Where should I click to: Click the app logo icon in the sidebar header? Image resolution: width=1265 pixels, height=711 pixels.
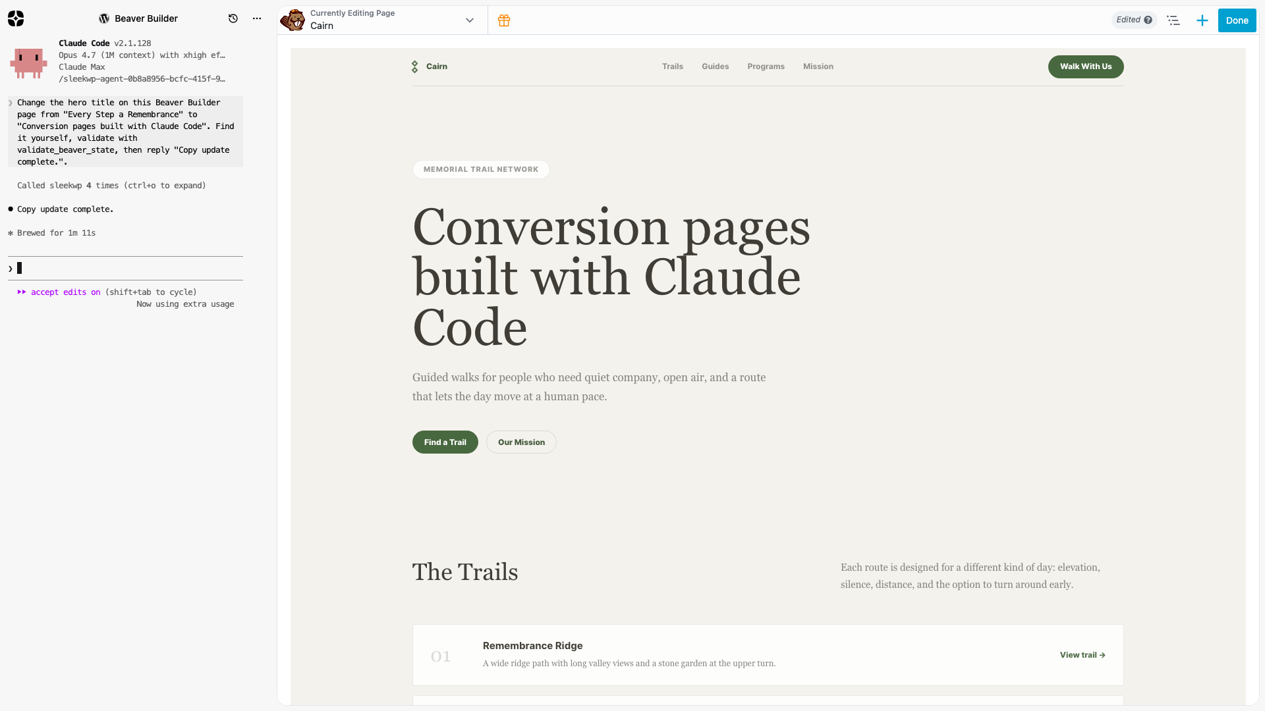[x=16, y=18]
